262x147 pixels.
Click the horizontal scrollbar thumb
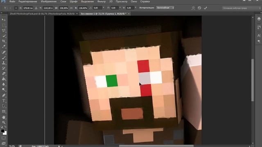point(156,146)
